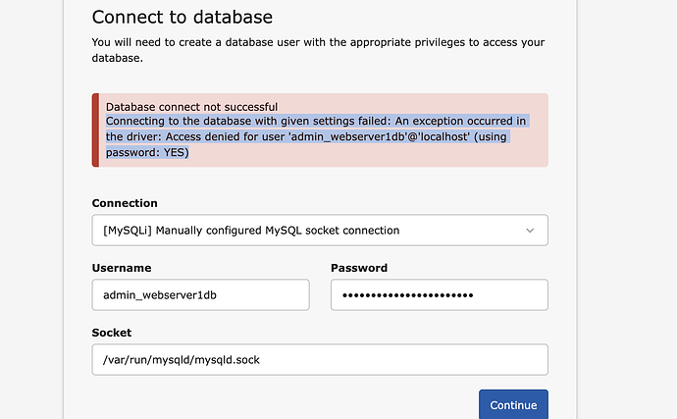Open the Connection type dropdown
Viewport: 677px width, 419px height.
point(319,231)
